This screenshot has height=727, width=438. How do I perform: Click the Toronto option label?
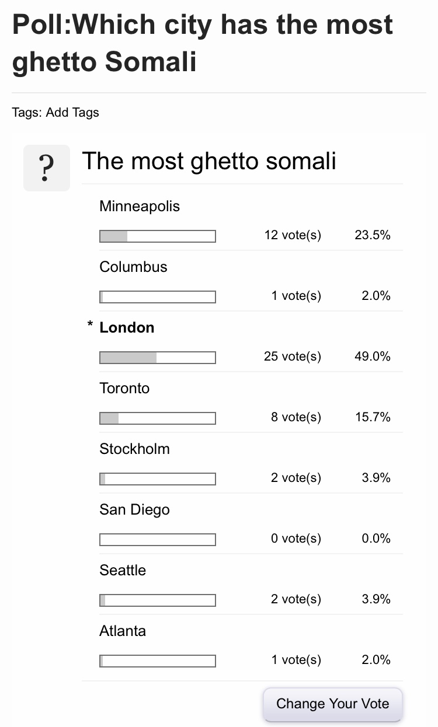124,388
